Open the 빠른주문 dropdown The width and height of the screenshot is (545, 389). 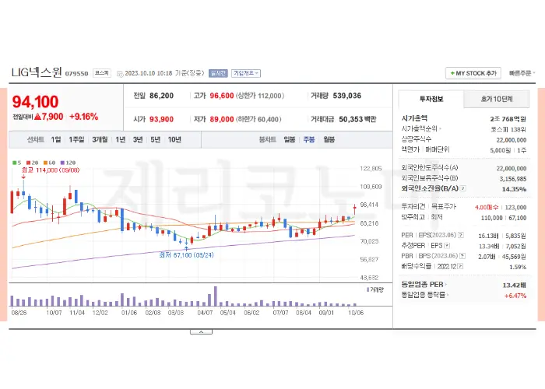pos(522,73)
